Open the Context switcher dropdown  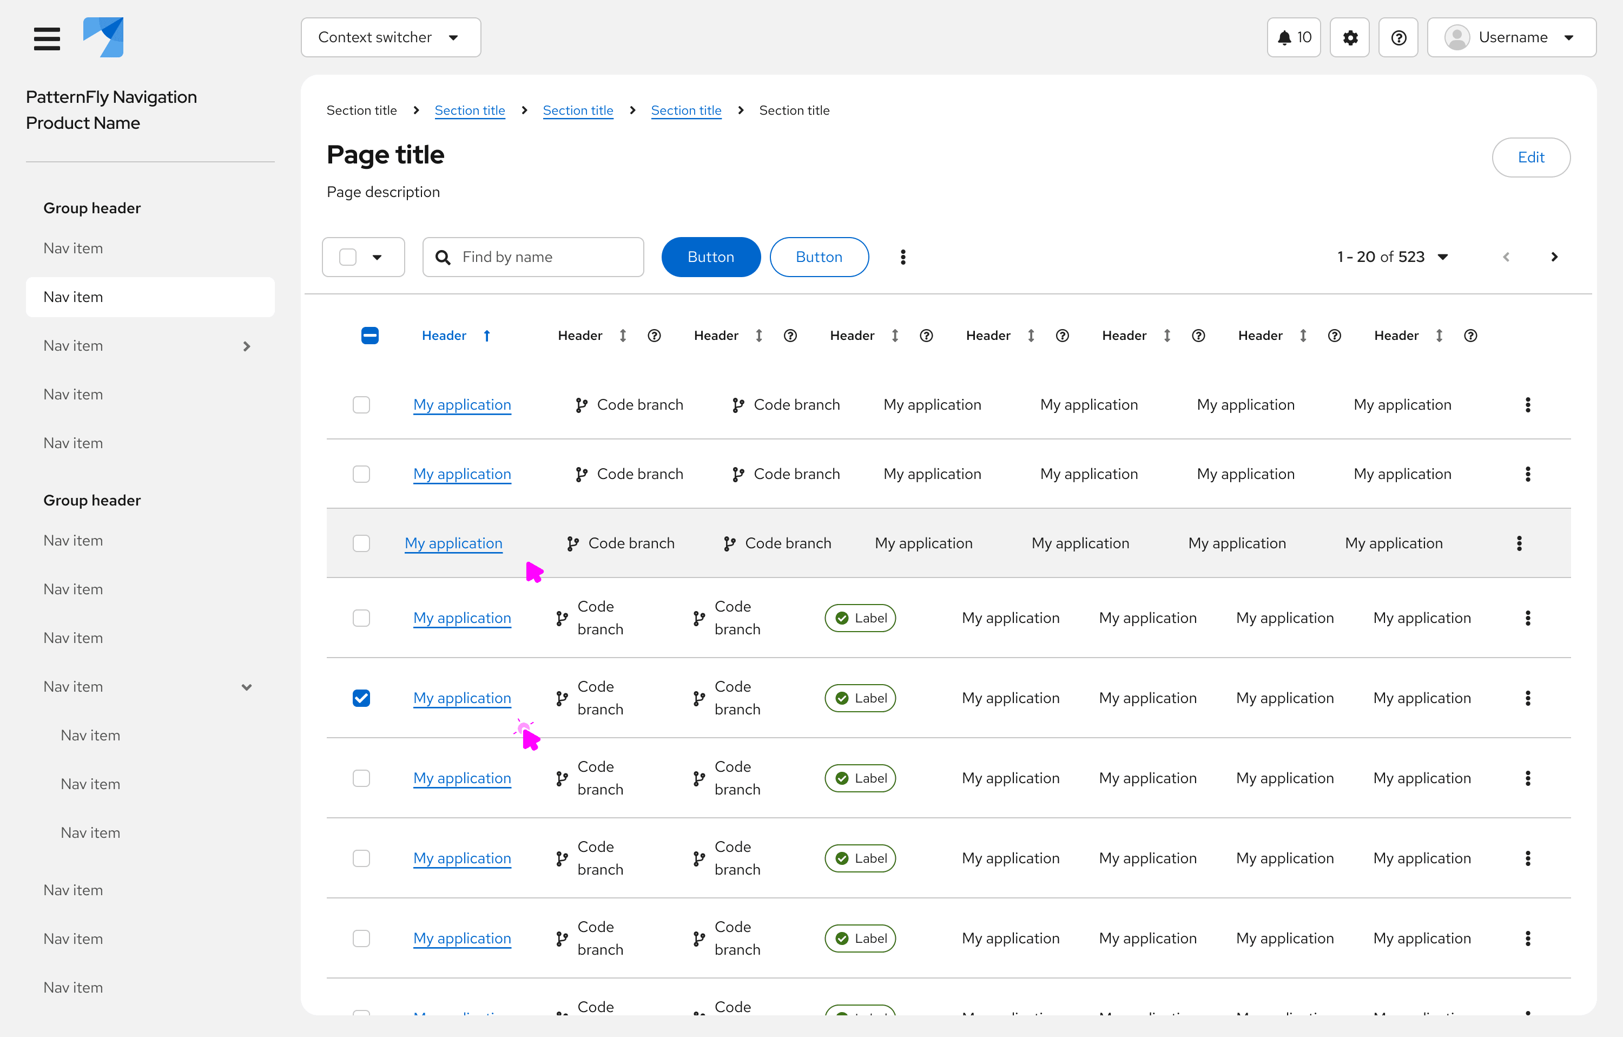[x=390, y=38]
